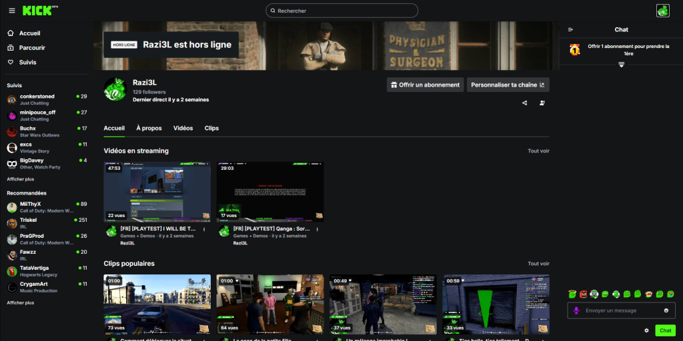Image resolution: width=683 pixels, height=341 pixels.
Task: Click the Games + Demos category under Qanga video
Action: point(251,236)
